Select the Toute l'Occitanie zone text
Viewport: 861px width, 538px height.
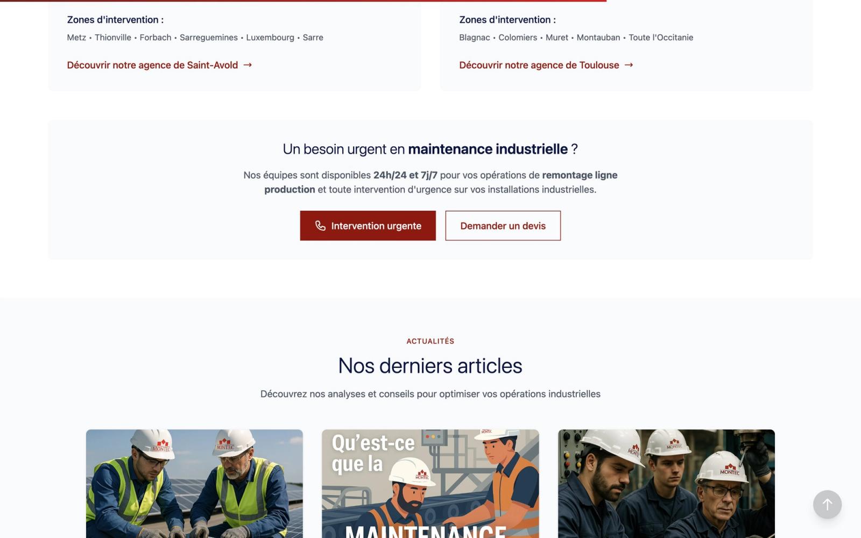click(661, 38)
